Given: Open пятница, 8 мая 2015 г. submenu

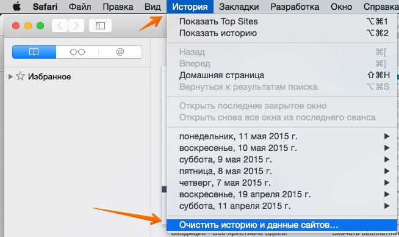Looking at the screenshot, I should point(282,171).
